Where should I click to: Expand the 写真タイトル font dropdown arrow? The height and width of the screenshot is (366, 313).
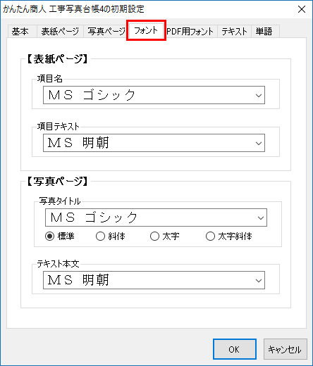(x=261, y=217)
